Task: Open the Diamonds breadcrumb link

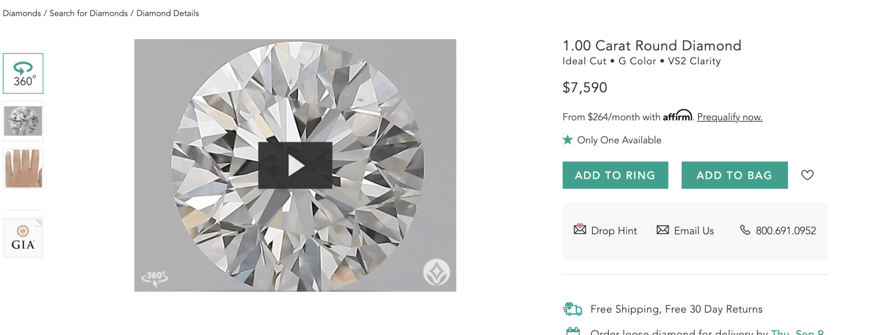Action: pos(22,13)
